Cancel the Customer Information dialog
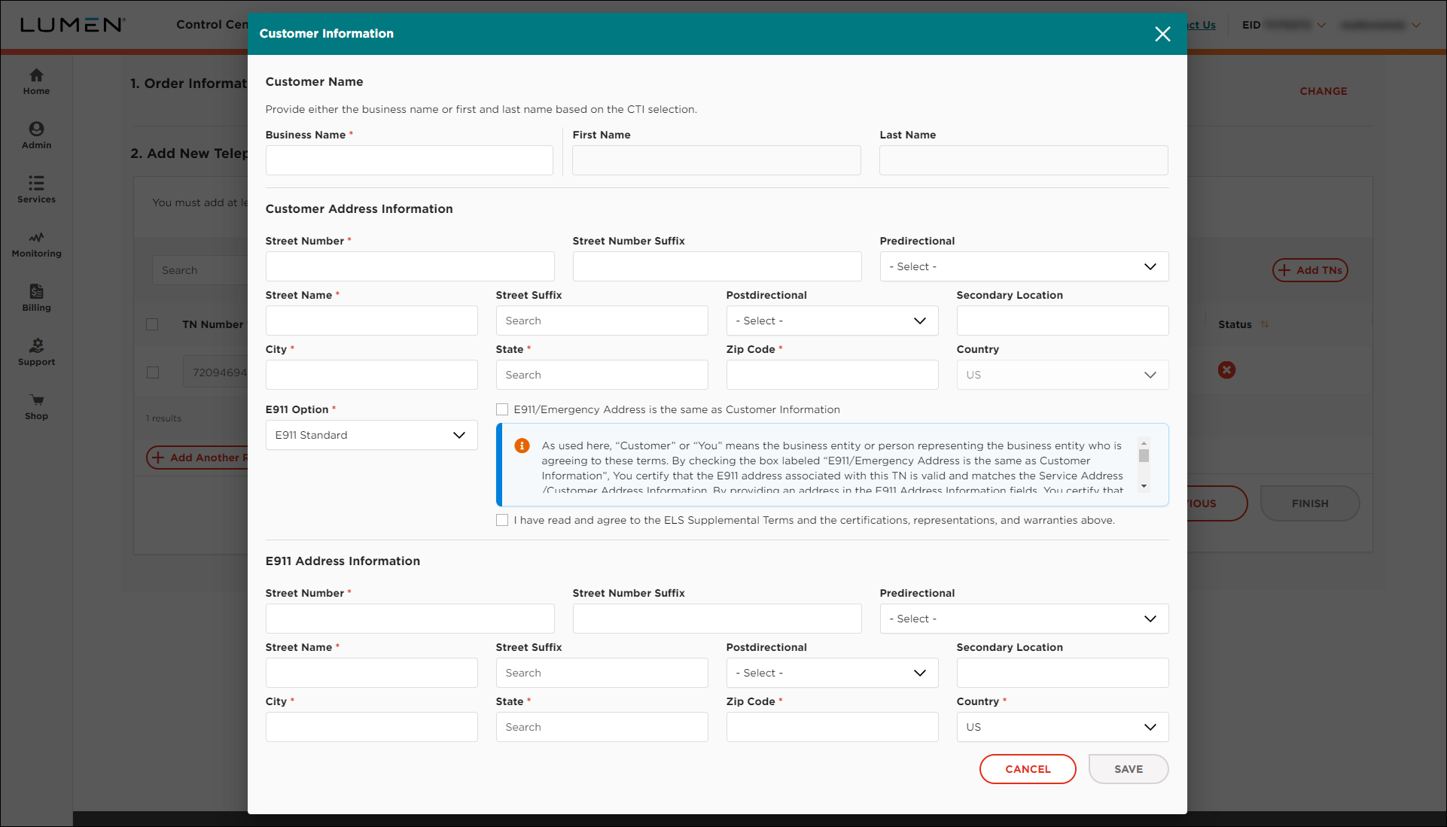1447x827 pixels. point(1027,768)
